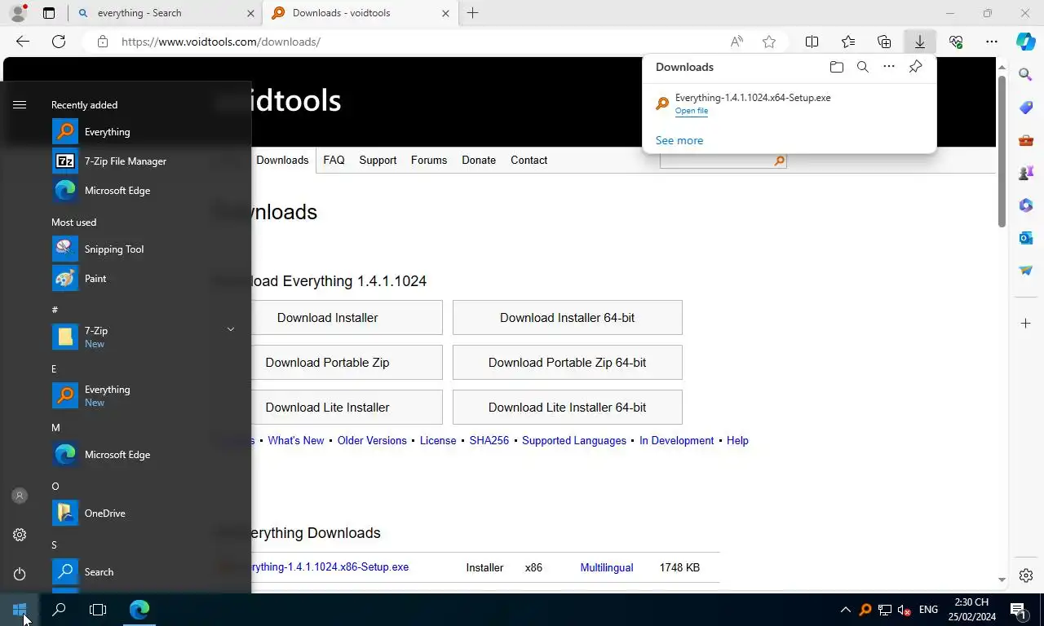The width and height of the screenshot is (1044, 626).
Task: Pin the Downloads popup
Action: coord(915,67)
